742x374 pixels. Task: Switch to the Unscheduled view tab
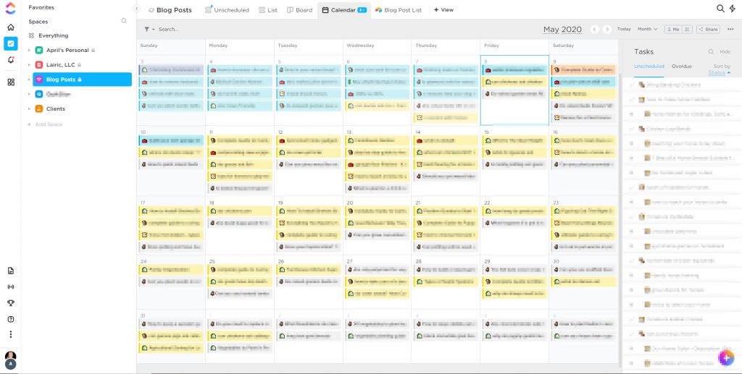[x=227, y=10]
